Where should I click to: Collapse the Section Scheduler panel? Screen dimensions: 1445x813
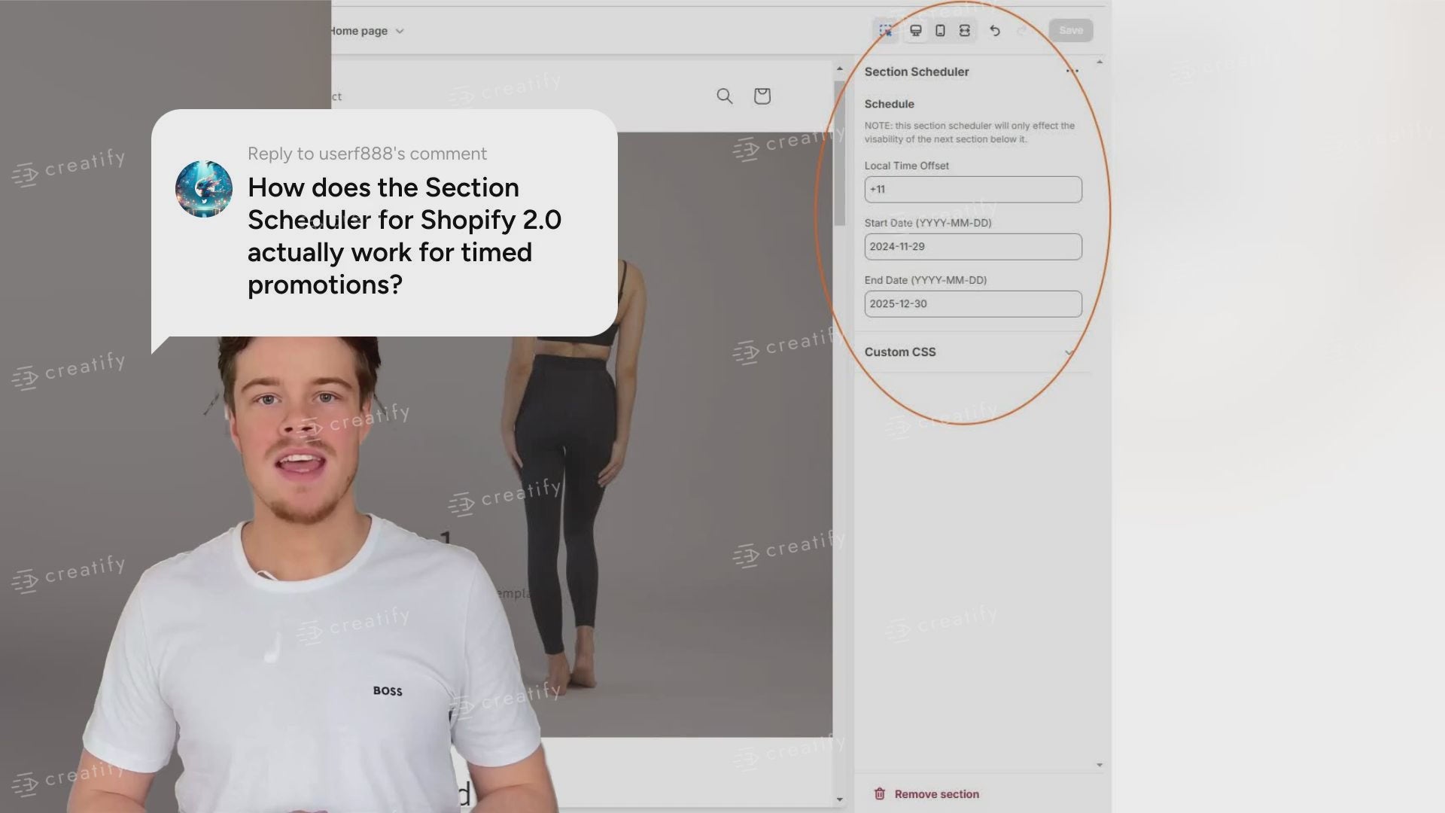[x=1100, y=62]
